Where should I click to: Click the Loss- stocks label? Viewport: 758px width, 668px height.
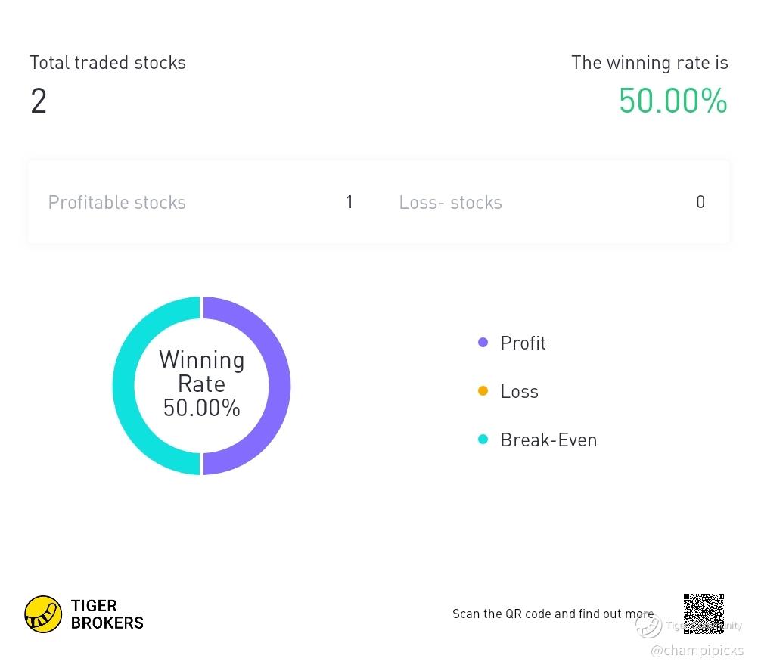450,202
